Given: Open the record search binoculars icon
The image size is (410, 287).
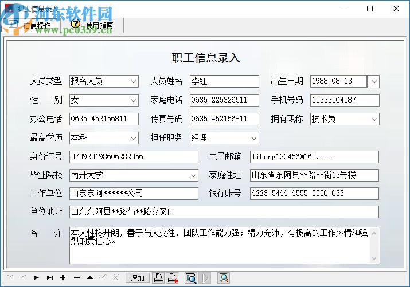Looking at the screenshot, I should point(191,278).
